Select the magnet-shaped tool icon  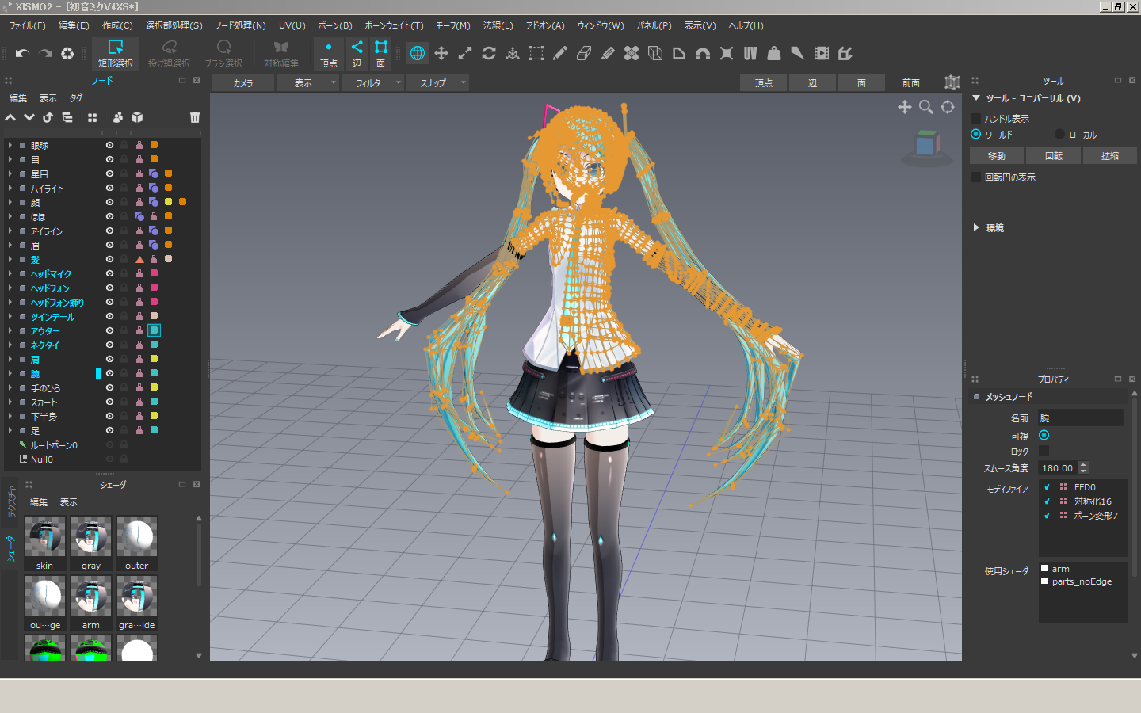pyautogui.click(x=703, y=53)
